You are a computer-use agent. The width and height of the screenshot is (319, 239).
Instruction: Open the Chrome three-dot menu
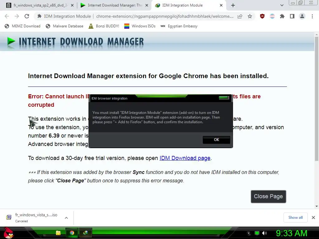[x=312, y=16]
